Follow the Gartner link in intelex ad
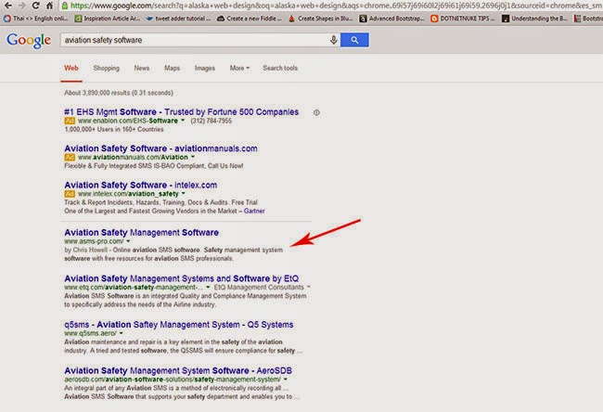Screen dimensions: 603x412 click(x=254, y=211)
